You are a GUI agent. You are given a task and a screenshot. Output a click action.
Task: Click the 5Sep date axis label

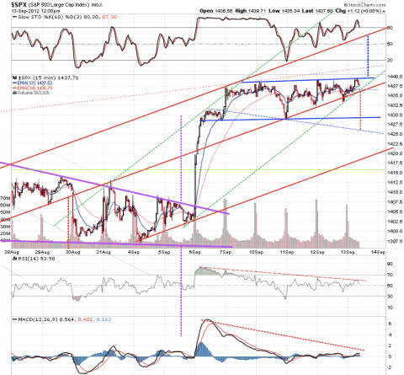[164, 252]
